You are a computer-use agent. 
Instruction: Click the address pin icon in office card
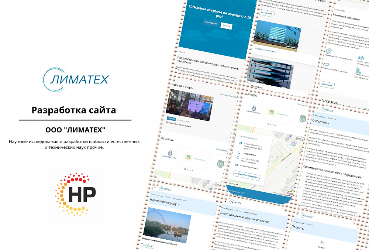click(240, 143)
